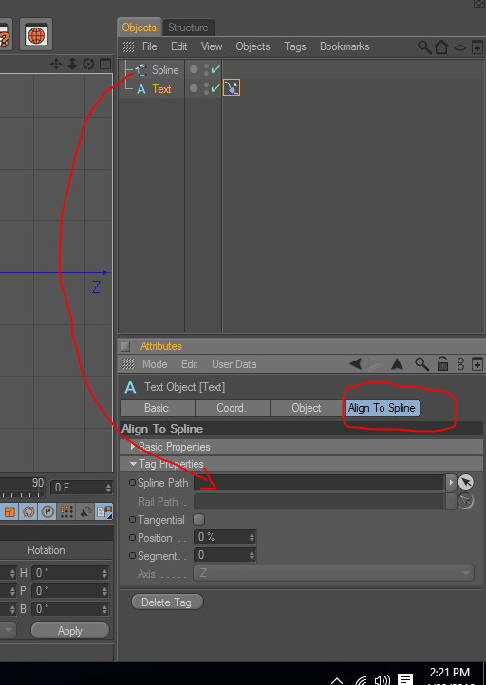Click the Attributes new-panel plus icon

pyautogui.click(x=477, y=363)
